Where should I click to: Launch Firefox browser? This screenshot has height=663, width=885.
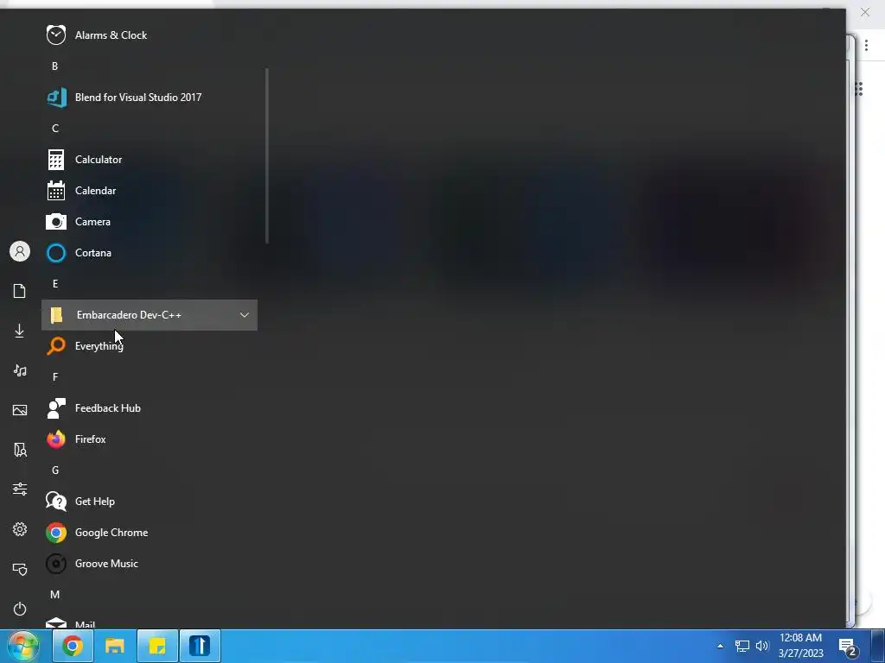149,439
